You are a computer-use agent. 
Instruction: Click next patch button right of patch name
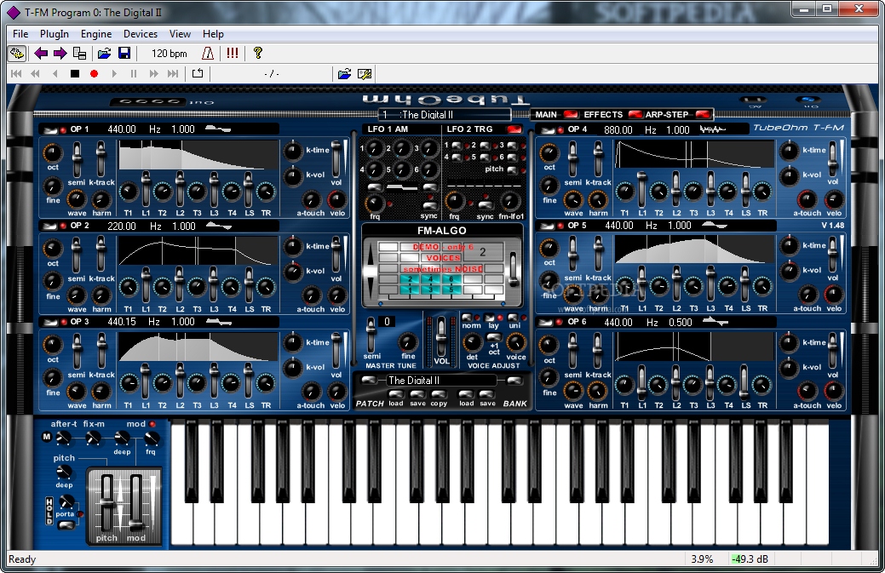tap(514, 380)
